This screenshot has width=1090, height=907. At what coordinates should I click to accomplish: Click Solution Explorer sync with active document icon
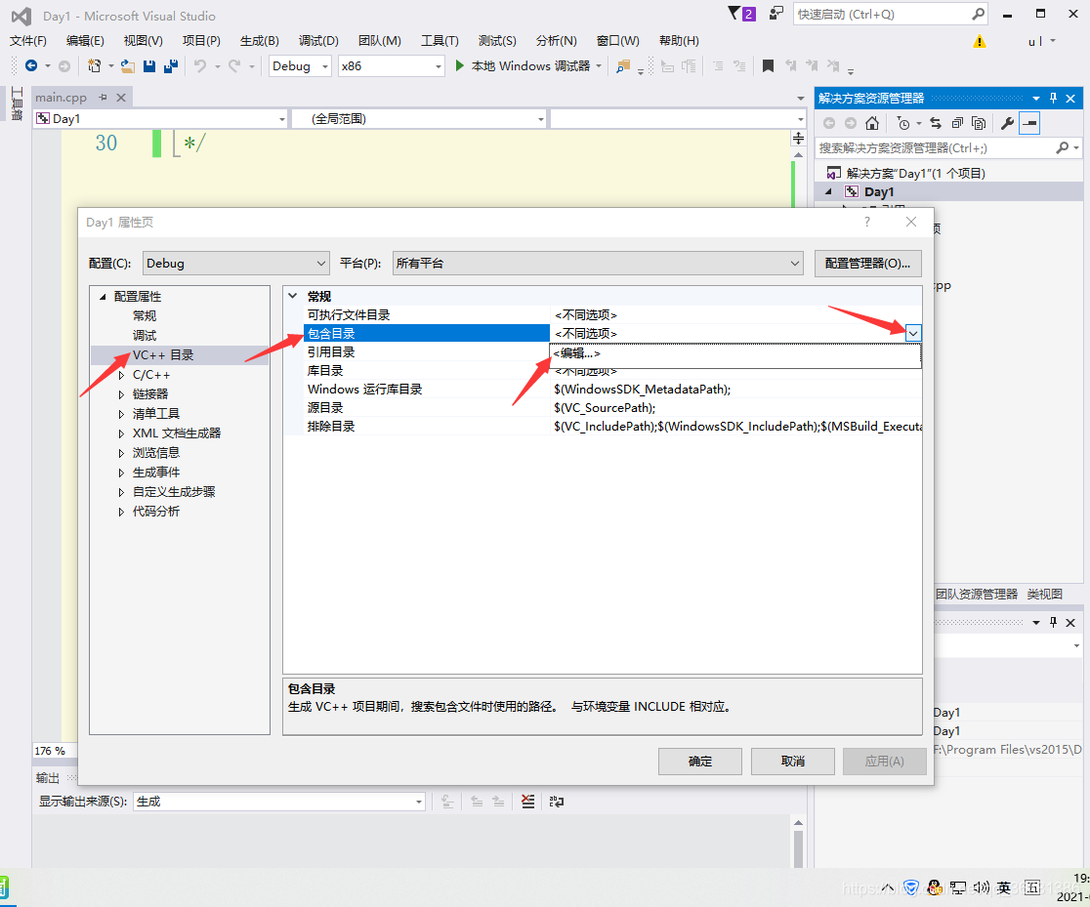tap(936, 124)
